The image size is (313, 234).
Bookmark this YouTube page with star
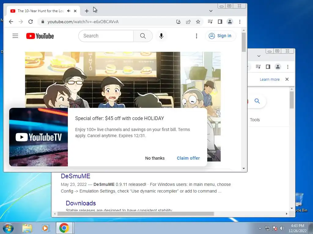coord(198,22)
